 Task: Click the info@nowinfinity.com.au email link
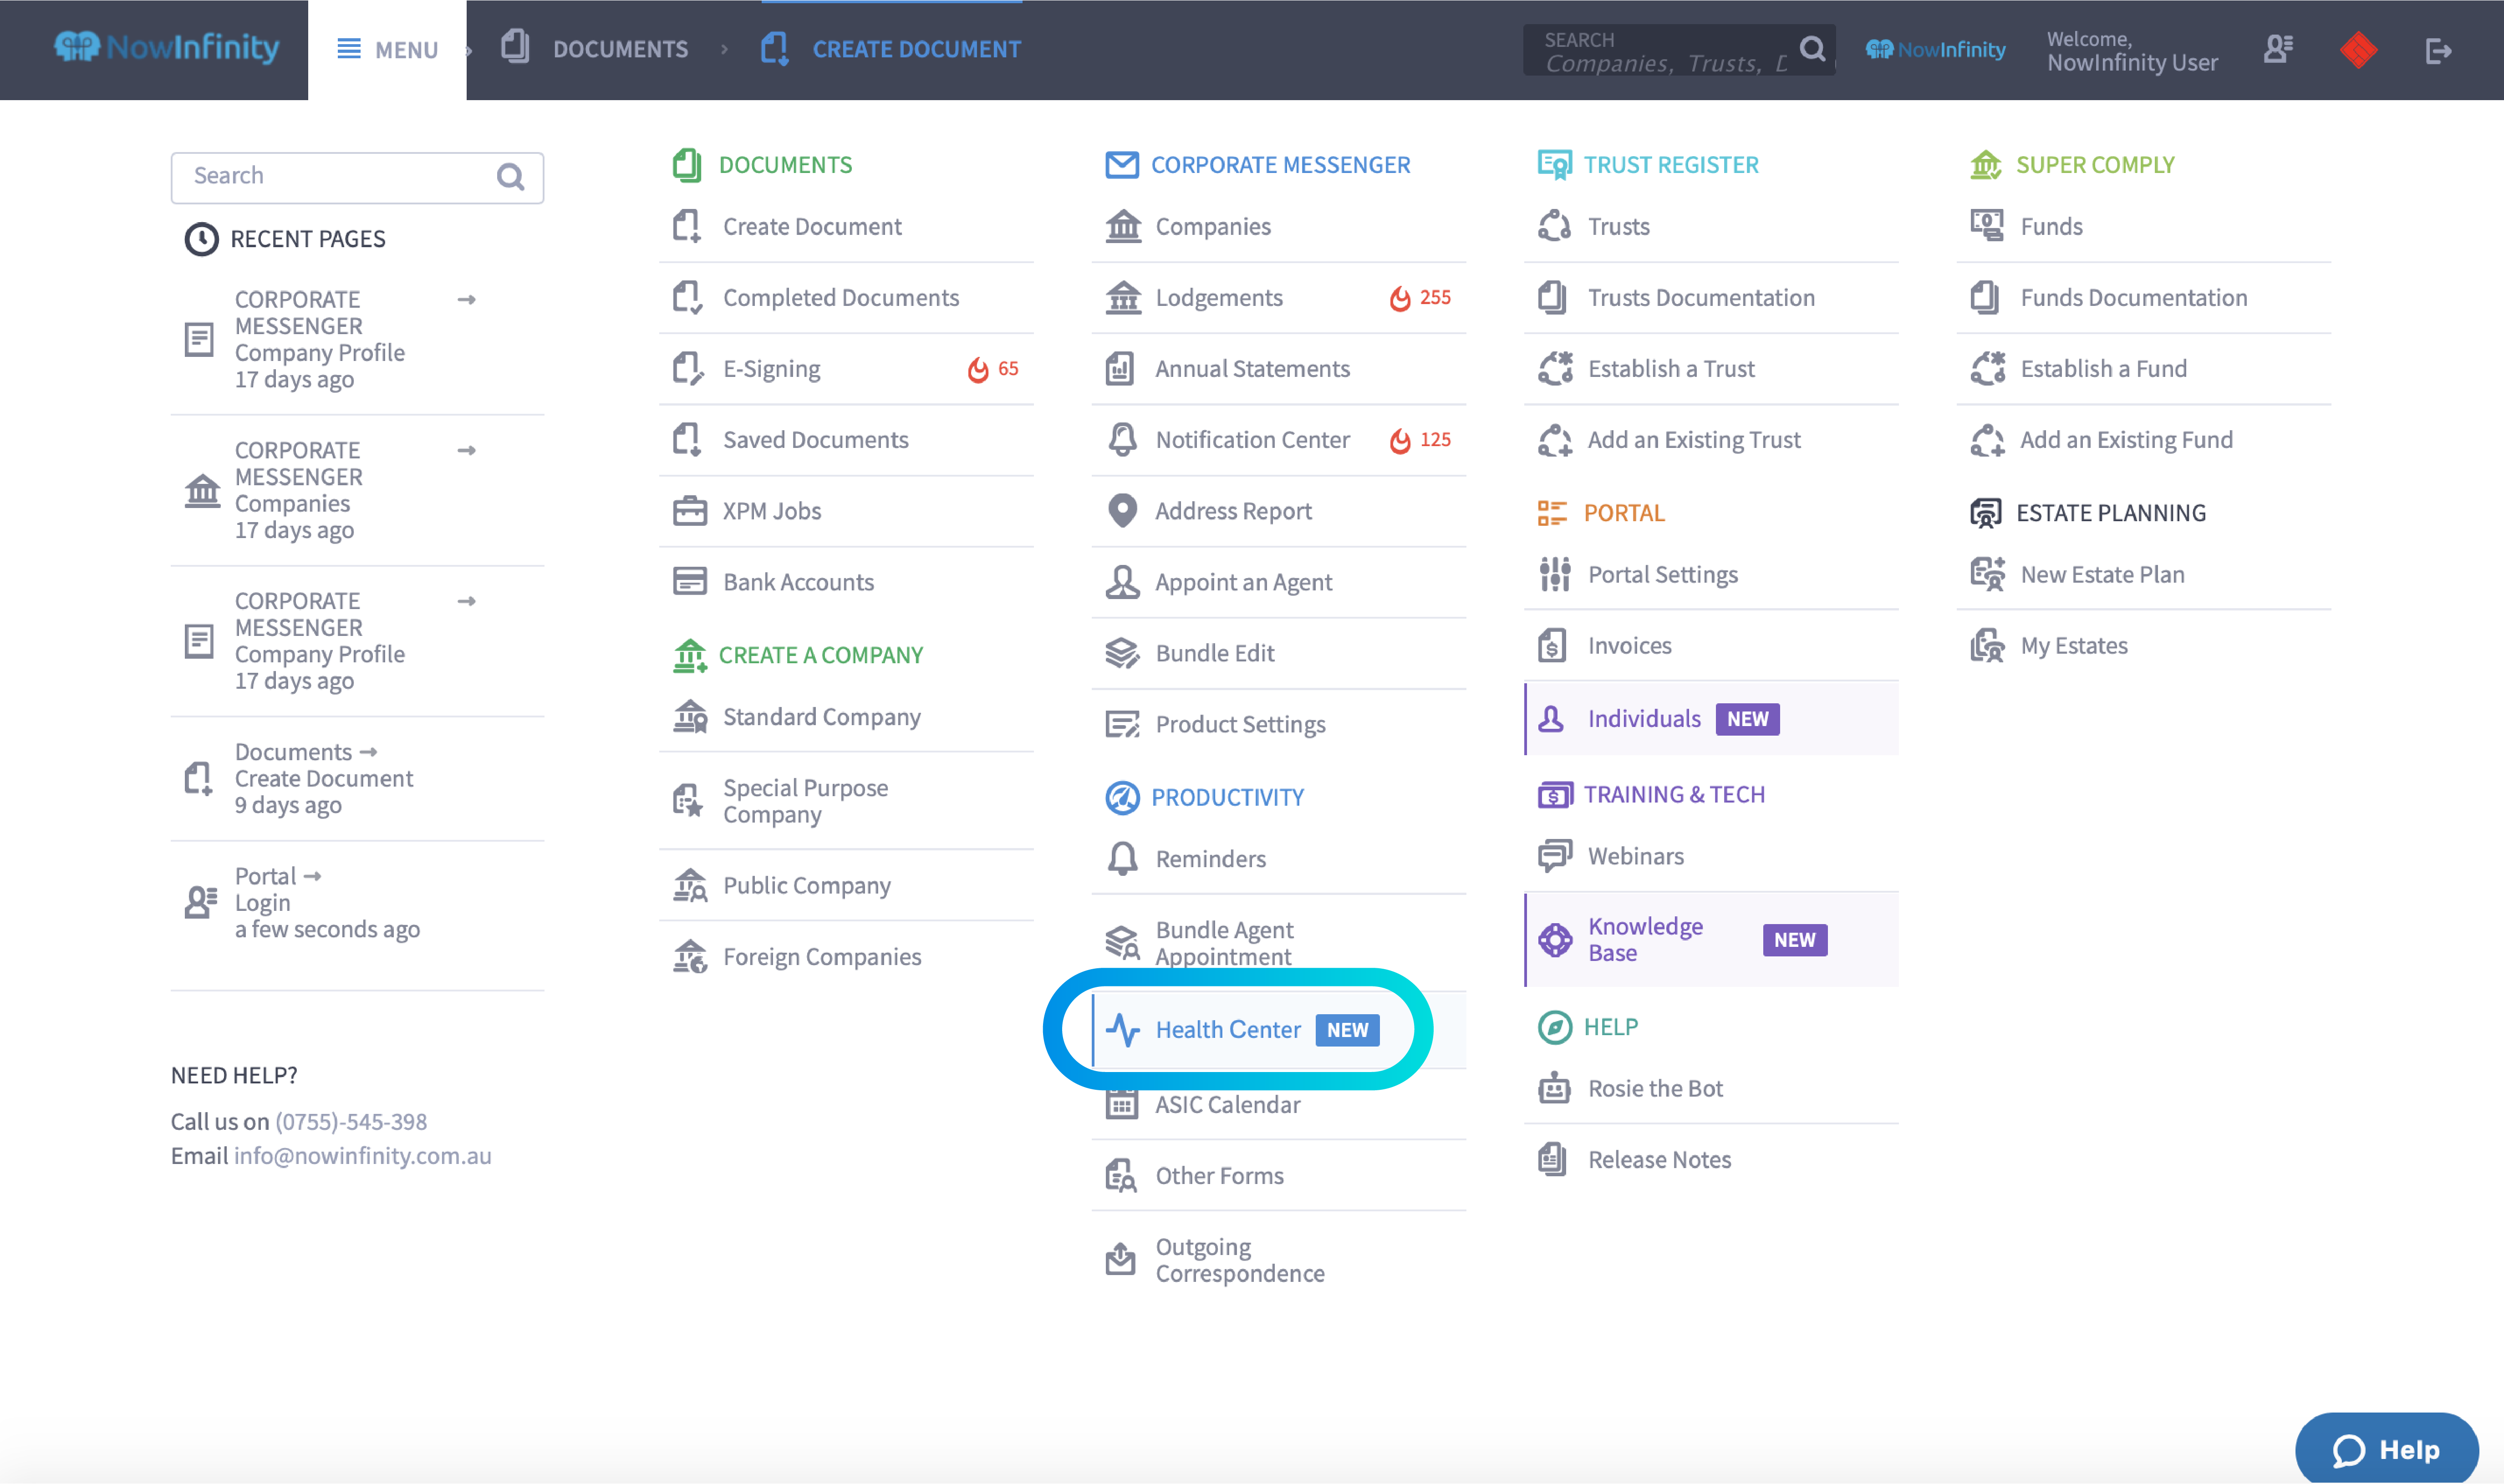point(362,1155)
